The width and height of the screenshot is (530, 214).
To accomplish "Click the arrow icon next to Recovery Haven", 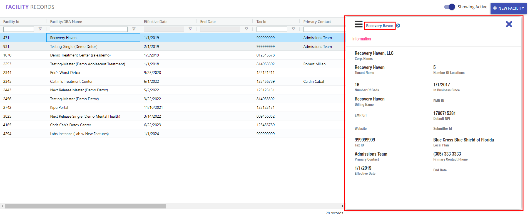I will tap(398, 26).
